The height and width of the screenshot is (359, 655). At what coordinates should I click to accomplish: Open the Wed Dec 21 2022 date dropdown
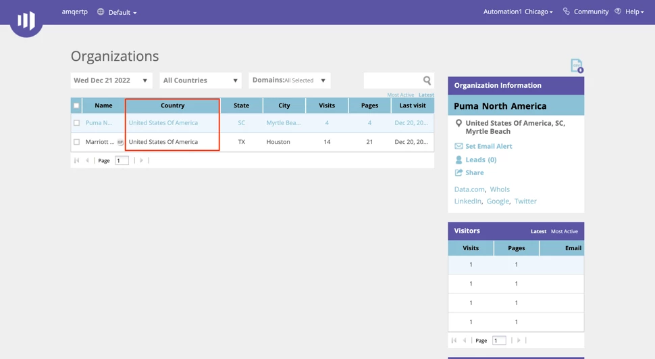(111, 80)
